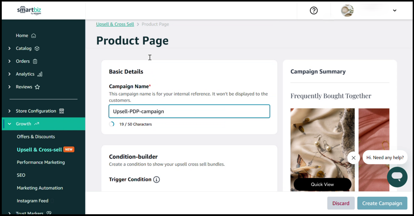Click the Reviews star icon
The width and height of the screenshot is (414, 216).
click(x=37, y=87)
